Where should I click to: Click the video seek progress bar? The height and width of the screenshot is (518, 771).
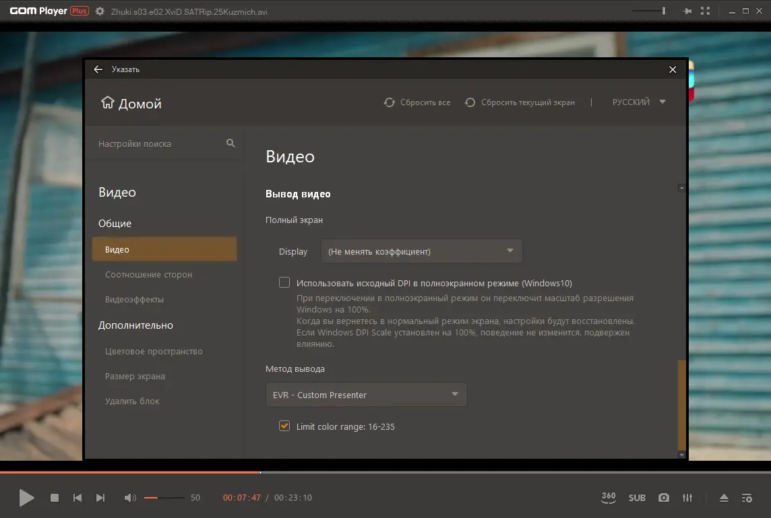(x=385, y=472)
